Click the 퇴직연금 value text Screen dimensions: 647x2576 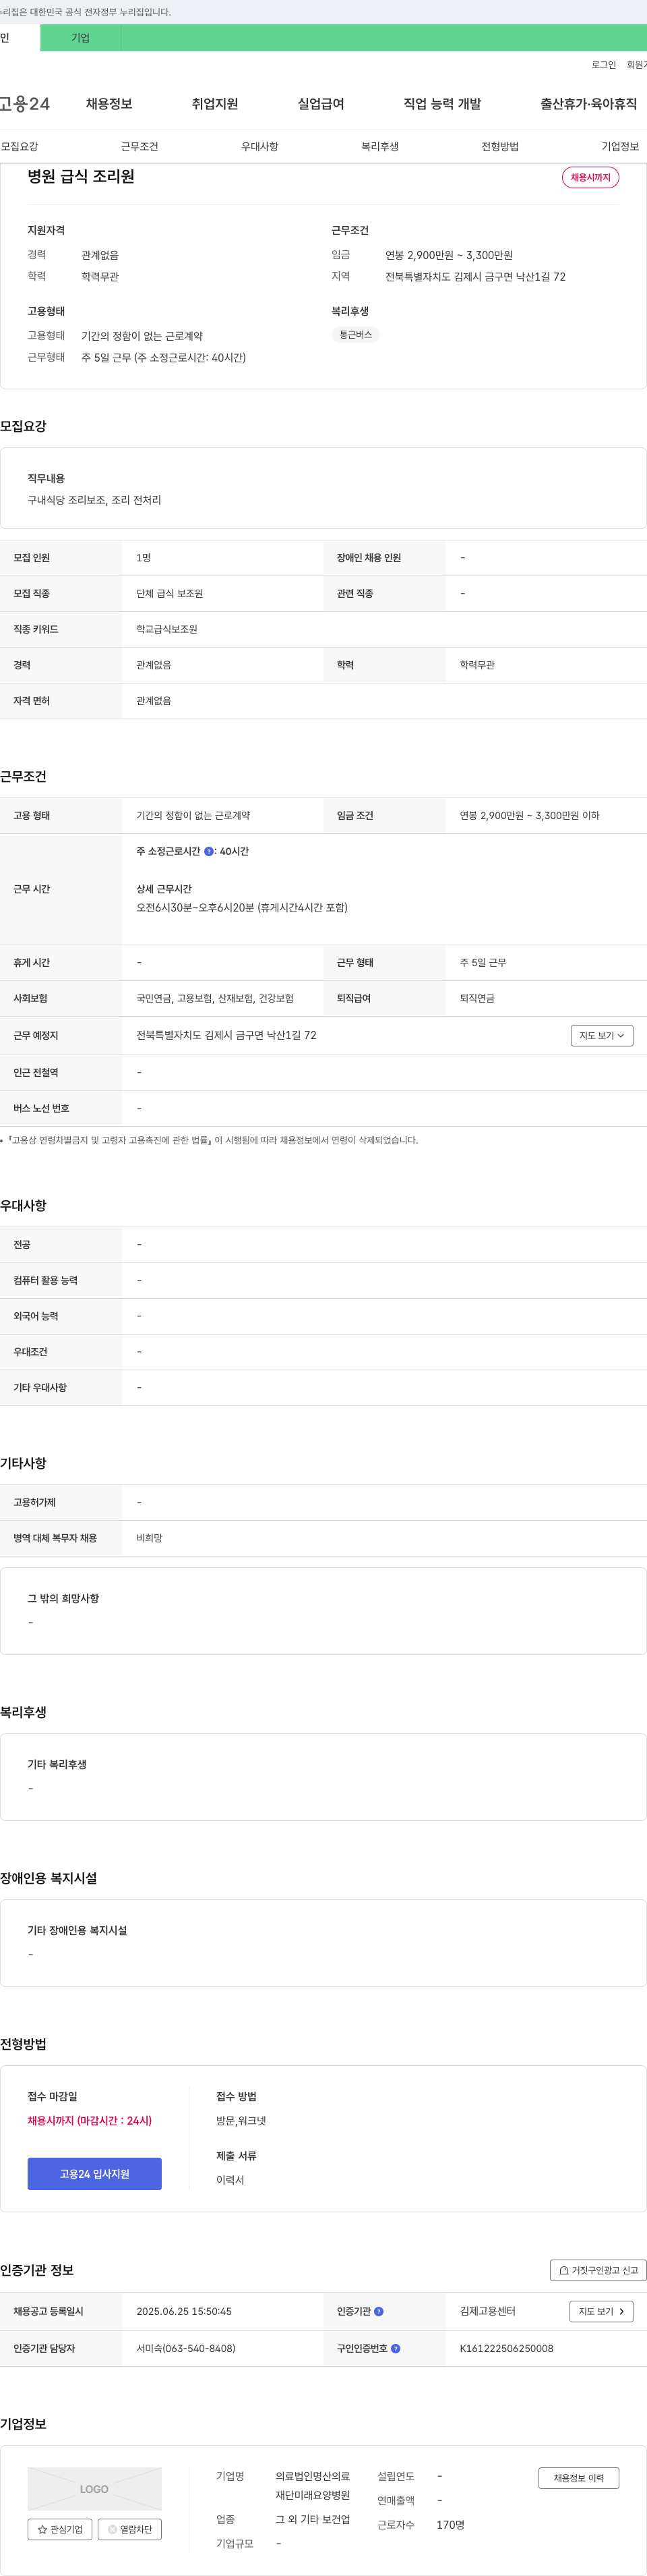coord(477,998)
